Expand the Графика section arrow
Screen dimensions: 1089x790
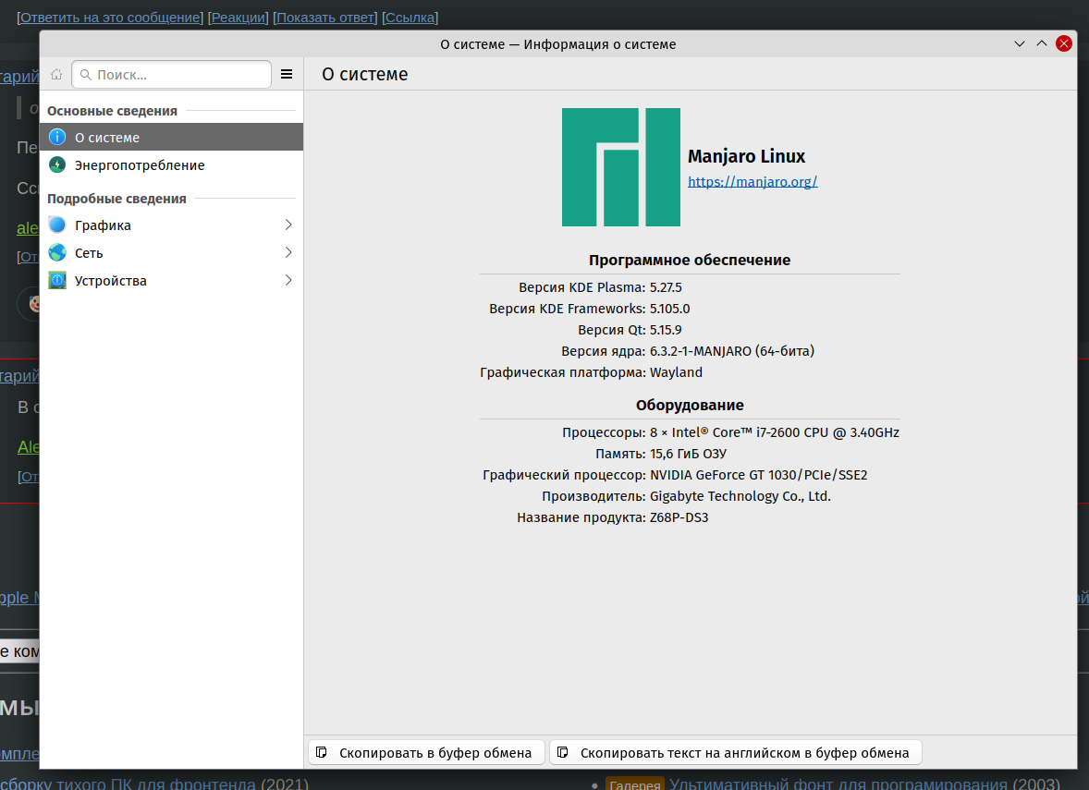click(288, 225)
